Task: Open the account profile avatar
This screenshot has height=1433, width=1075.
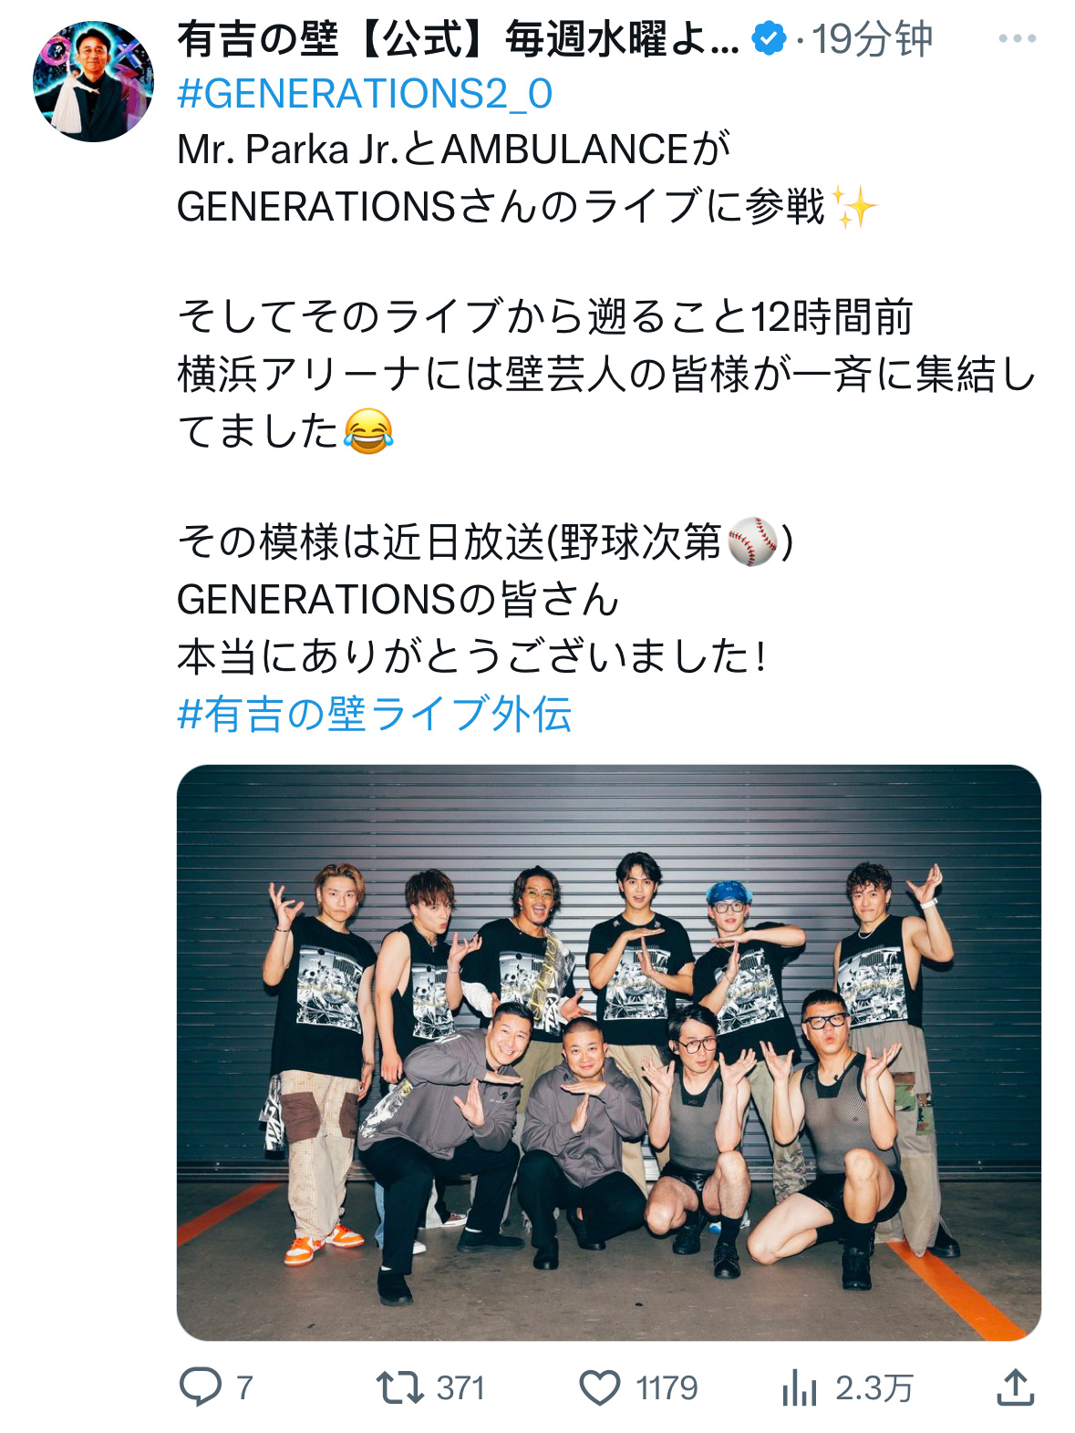Action: [x=93, y=81]
